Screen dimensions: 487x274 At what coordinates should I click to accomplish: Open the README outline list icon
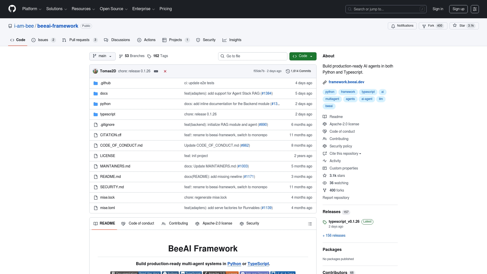[x=310, y=224]
